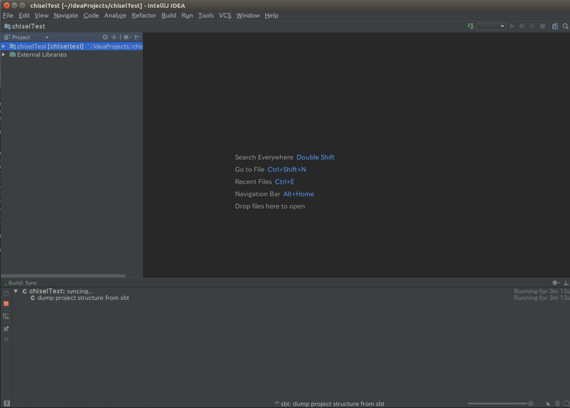Viewport: 570px width, 408px height.
Task: Open the View menu
Action: [x=41, y=15]
